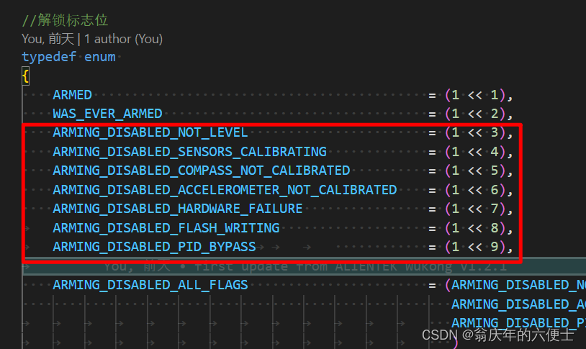Click ARMING_DISABLED_ALL_FLAGS identifier

click(150, 285)
